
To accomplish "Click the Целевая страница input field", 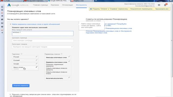I will click(43, 41).
